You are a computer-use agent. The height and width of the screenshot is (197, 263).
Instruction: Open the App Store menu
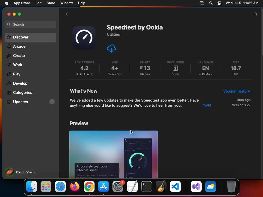pyautogui.click(x=22, y=3)
